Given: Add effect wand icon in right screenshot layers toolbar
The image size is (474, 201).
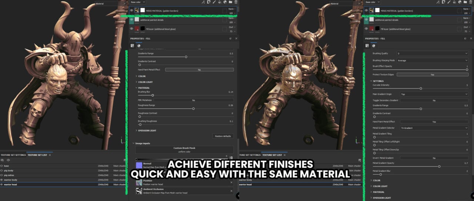Looking at the screenshot, I should pos(438,2).
